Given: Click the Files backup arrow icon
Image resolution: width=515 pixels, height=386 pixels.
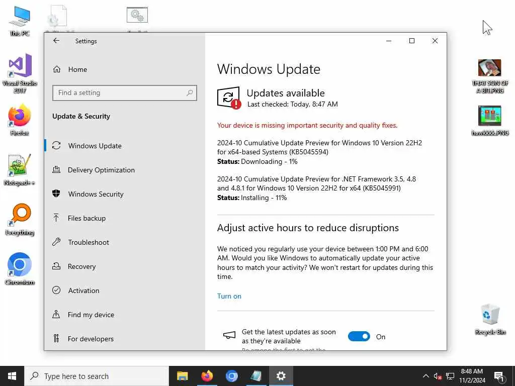Looking at the screenshot, I should point(56,218).
